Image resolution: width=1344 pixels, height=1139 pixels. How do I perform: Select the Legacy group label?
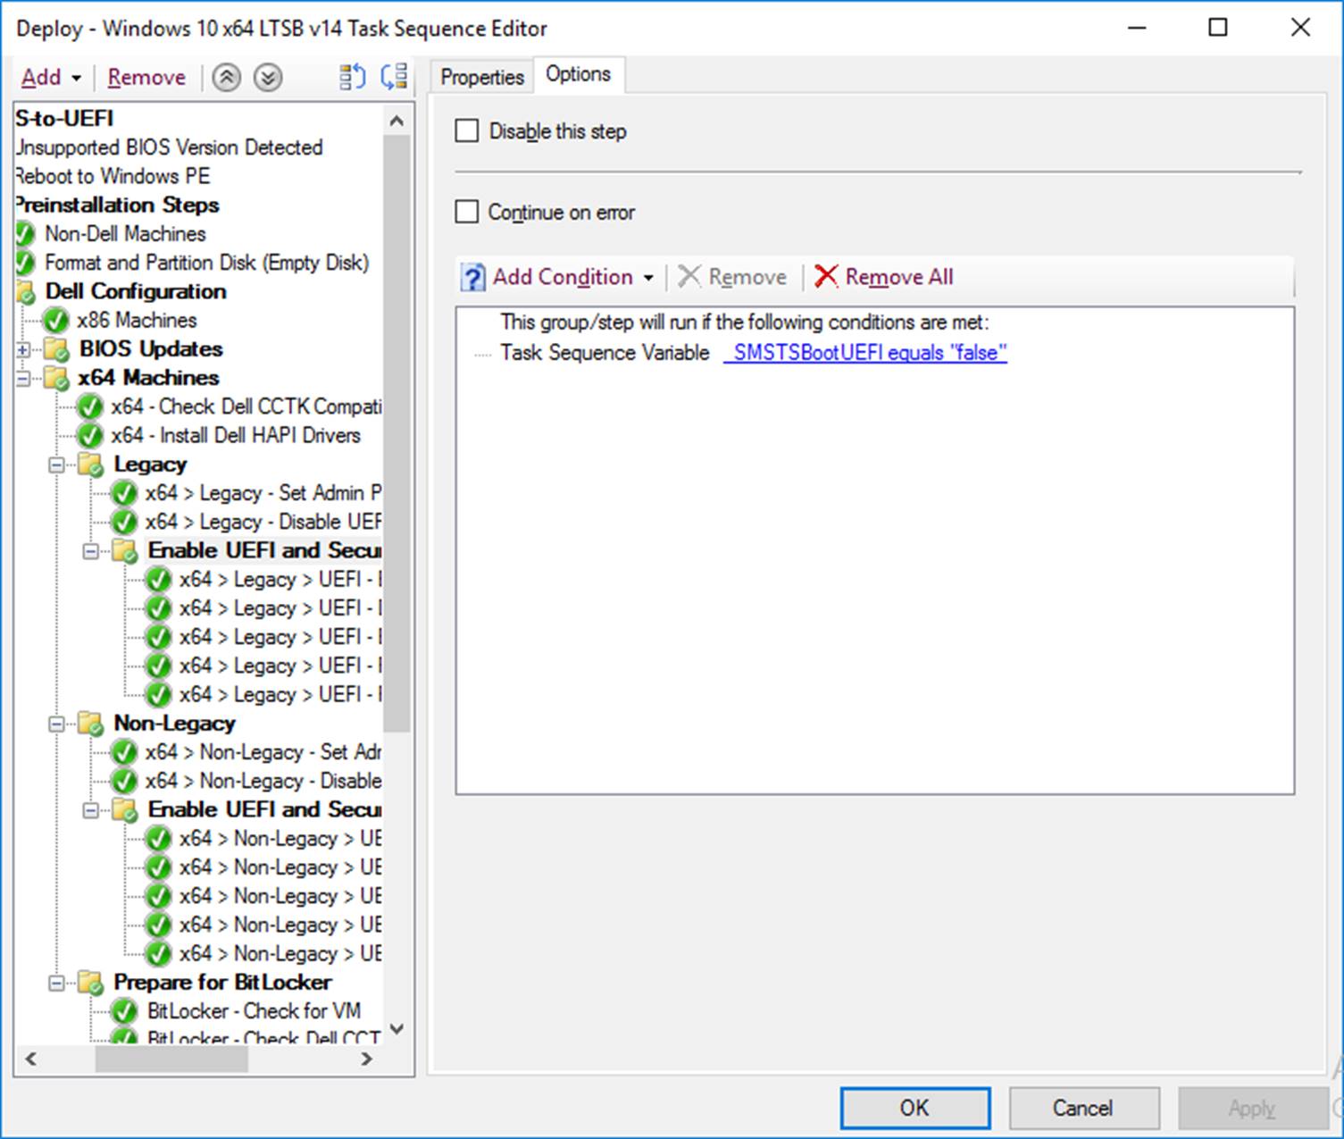pos(150,465)
